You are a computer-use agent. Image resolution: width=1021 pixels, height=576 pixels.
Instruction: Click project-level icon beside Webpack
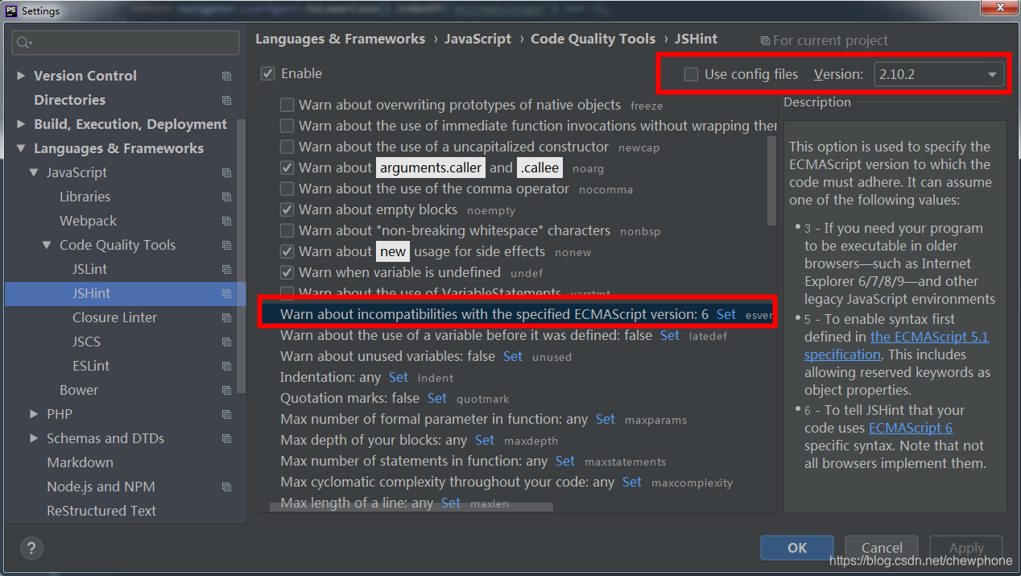coord(226,221)
